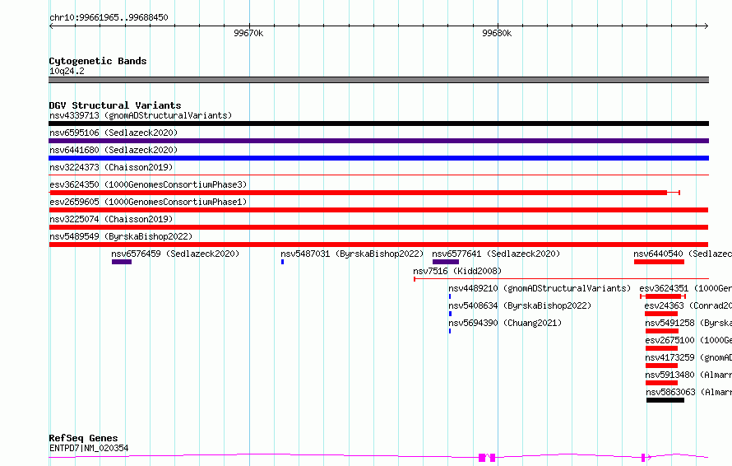Select nsv3225074 (Chaisson2019) label
The width and height of the screenshot is (732, 466).
(x=111, y=219)
